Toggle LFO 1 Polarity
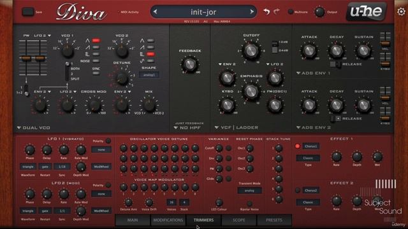Image resolution: width=408 pixels, height=229 pixels. 108,141
